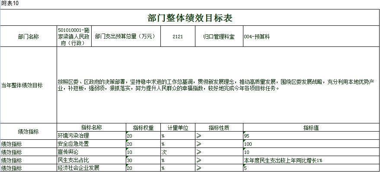Select 绩效指标 cell beside 经济社会企业发展

(x=29, y=168)
